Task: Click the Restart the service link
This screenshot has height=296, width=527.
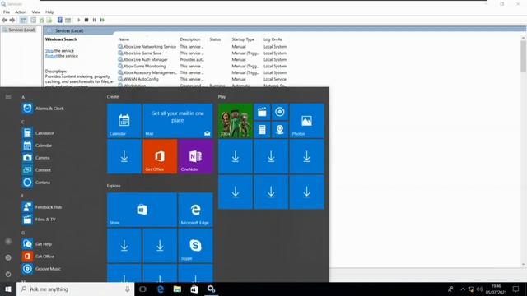Action: pos(51,56)
